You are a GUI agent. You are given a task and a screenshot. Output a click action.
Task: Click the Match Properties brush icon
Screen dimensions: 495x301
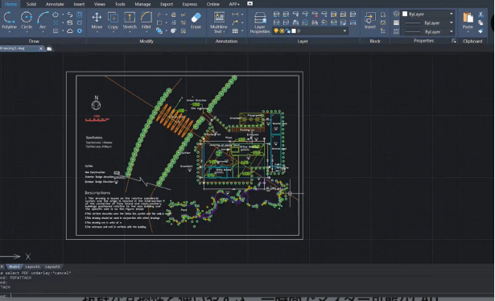pos(481,31)
